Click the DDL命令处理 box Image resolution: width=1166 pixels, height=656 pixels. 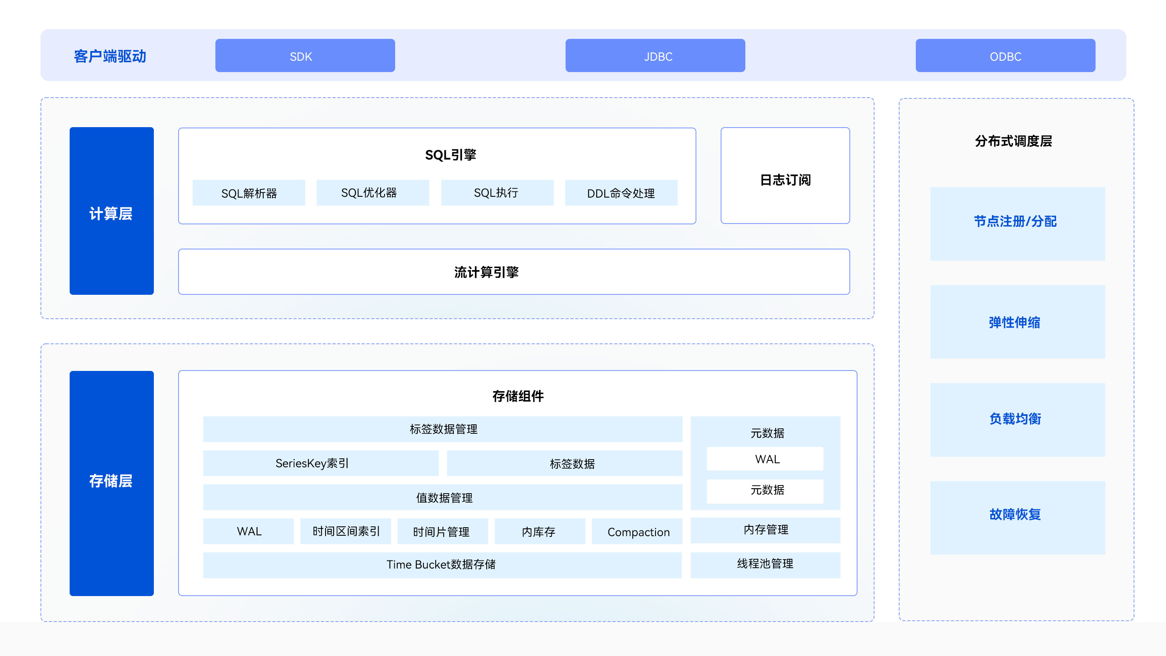pos(621,193)
